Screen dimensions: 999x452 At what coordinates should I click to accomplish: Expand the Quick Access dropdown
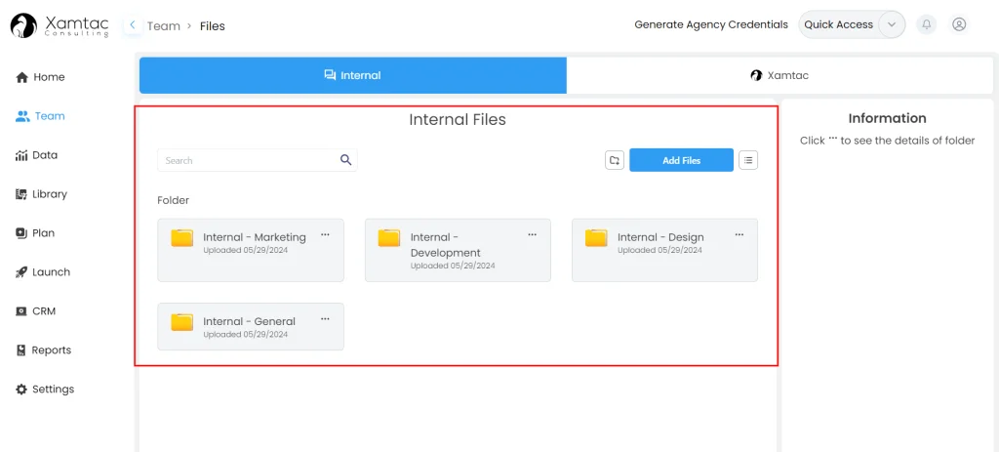coord(890,24)
